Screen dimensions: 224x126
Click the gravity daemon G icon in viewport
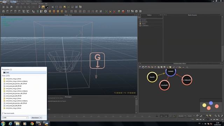[x=97, y=61]
